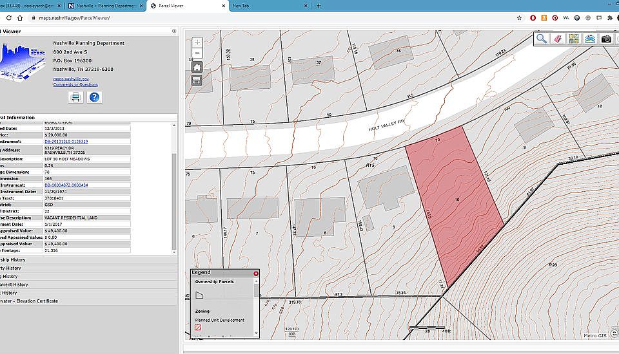Open the Comments or Questions link
This screenshot has width=619, height=354.
(x=75, y=84)
